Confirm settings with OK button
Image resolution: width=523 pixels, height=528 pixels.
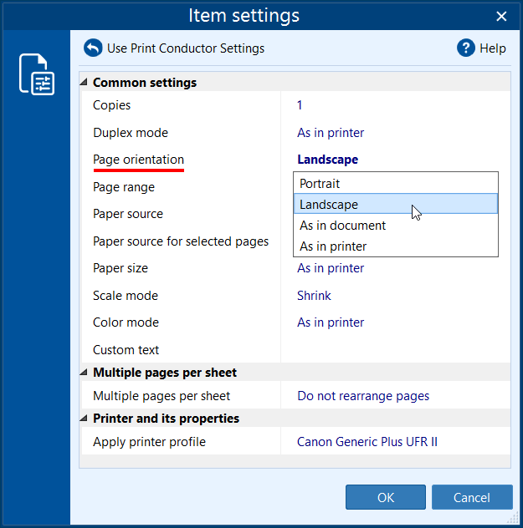click(x=386, y=497)
